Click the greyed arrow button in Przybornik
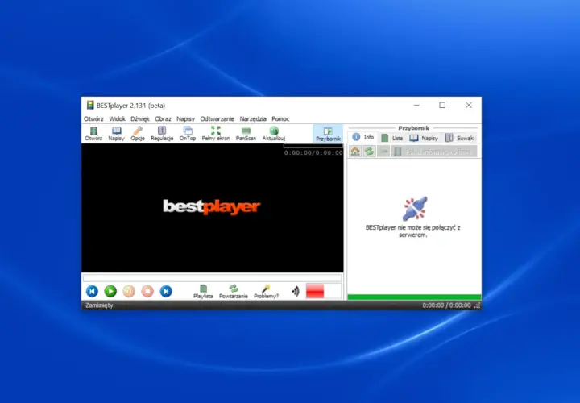580x403 pixels. click(383, 152)
